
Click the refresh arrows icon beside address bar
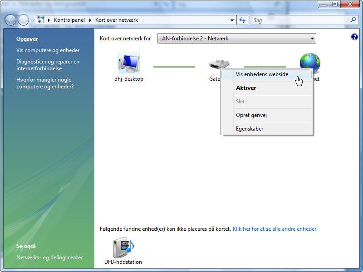(242, 20)
